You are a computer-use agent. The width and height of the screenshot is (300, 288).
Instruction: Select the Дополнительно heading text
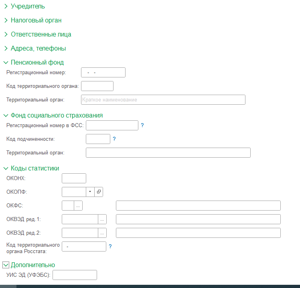[x=33, y=265]
